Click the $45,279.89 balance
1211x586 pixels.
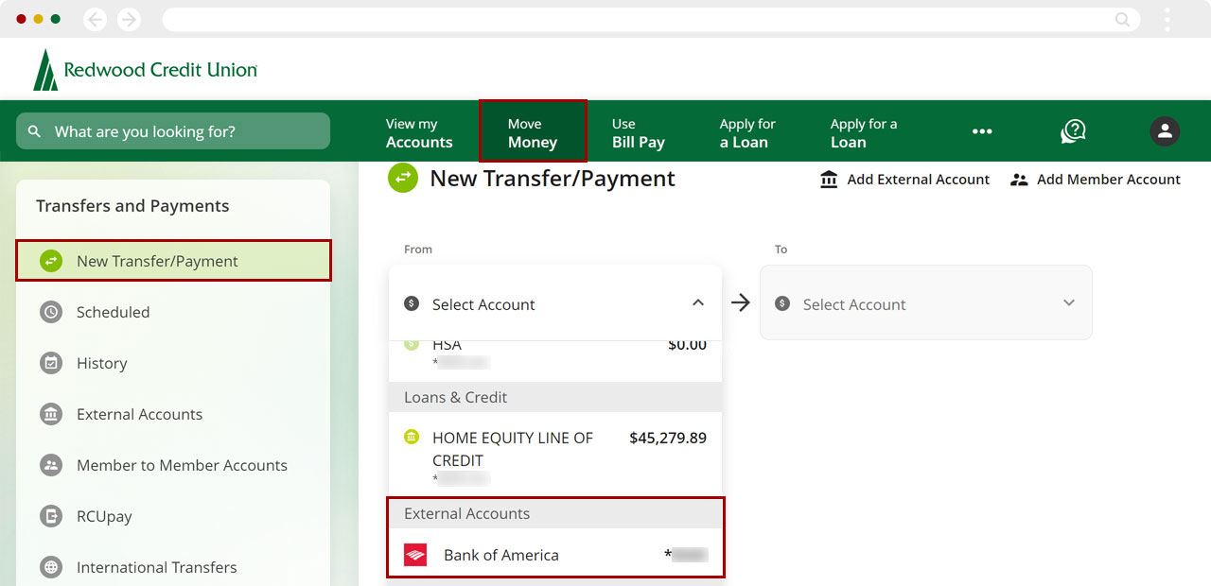pyautogui.click(x=668, y=438)
